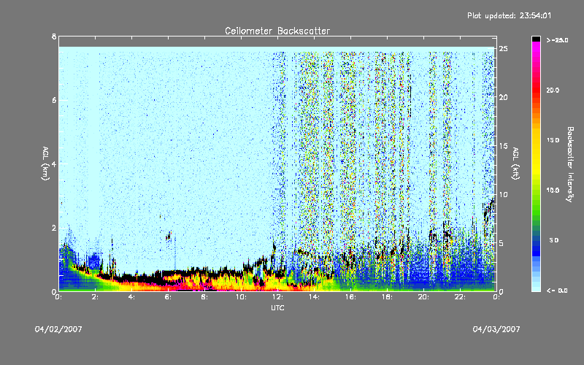Click the colorbar tick label 20.0
Viewport: 584px width, 365px height.
(553, 90)
